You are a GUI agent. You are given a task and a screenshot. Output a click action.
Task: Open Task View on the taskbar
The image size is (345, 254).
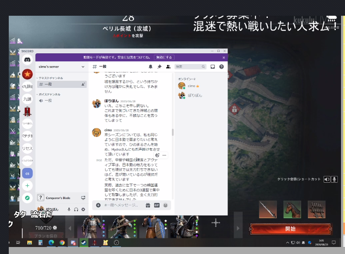tap(18, 243)
